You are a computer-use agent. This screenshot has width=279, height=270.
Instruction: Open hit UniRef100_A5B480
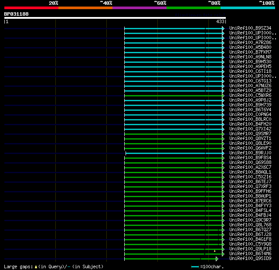pos(250,48)
